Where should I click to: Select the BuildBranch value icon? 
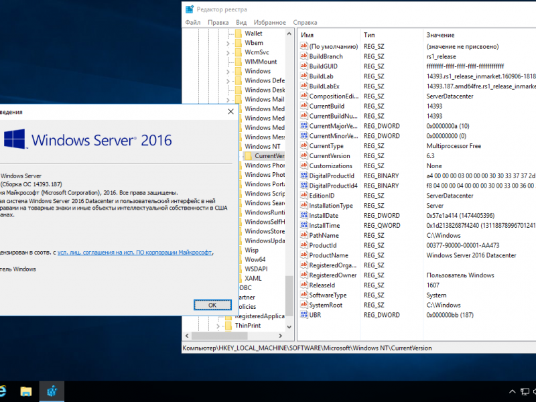pos(304,56)
